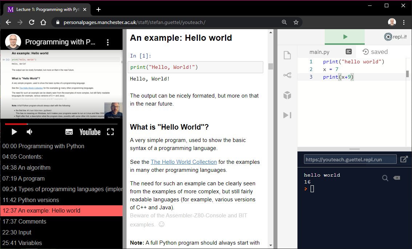Open the video's three-dot more options menu

pos(108,42)
